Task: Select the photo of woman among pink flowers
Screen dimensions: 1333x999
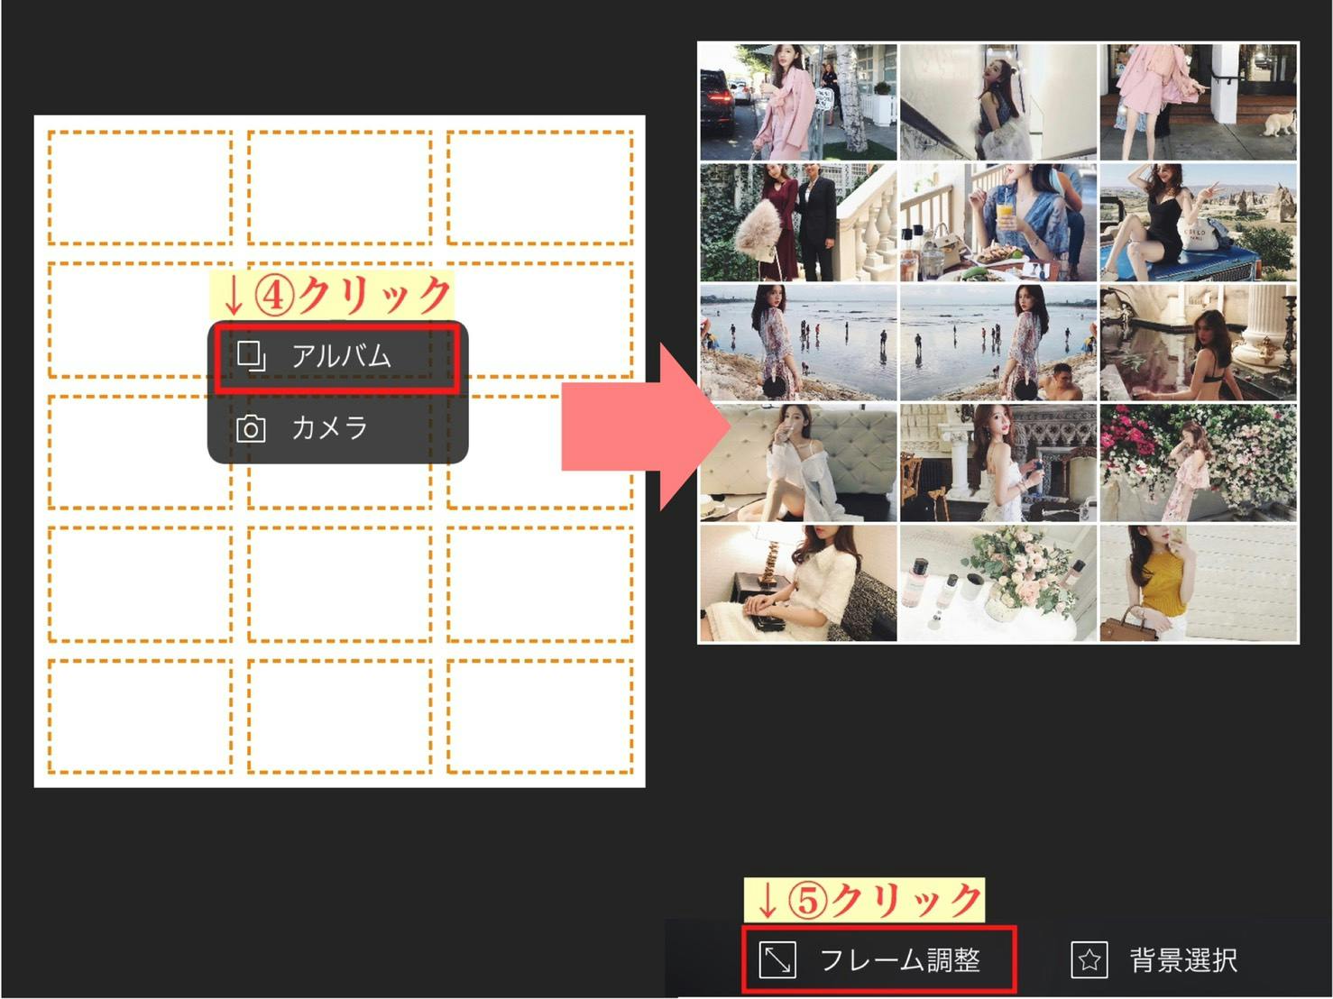Action: [x=1199, y=463]
